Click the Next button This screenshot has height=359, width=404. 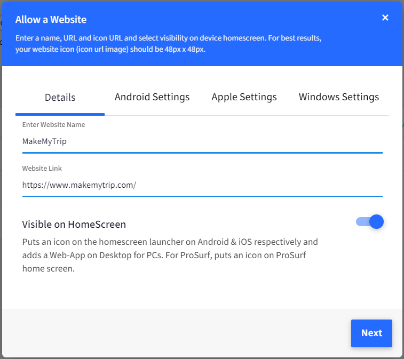pos(371,333)
